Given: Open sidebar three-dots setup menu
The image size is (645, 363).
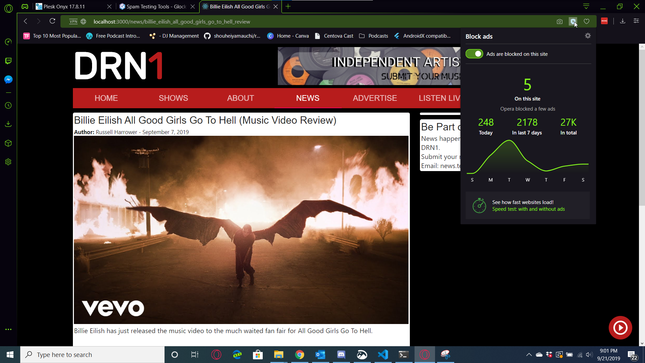Looking at the screenshot, I should [8, 329].
